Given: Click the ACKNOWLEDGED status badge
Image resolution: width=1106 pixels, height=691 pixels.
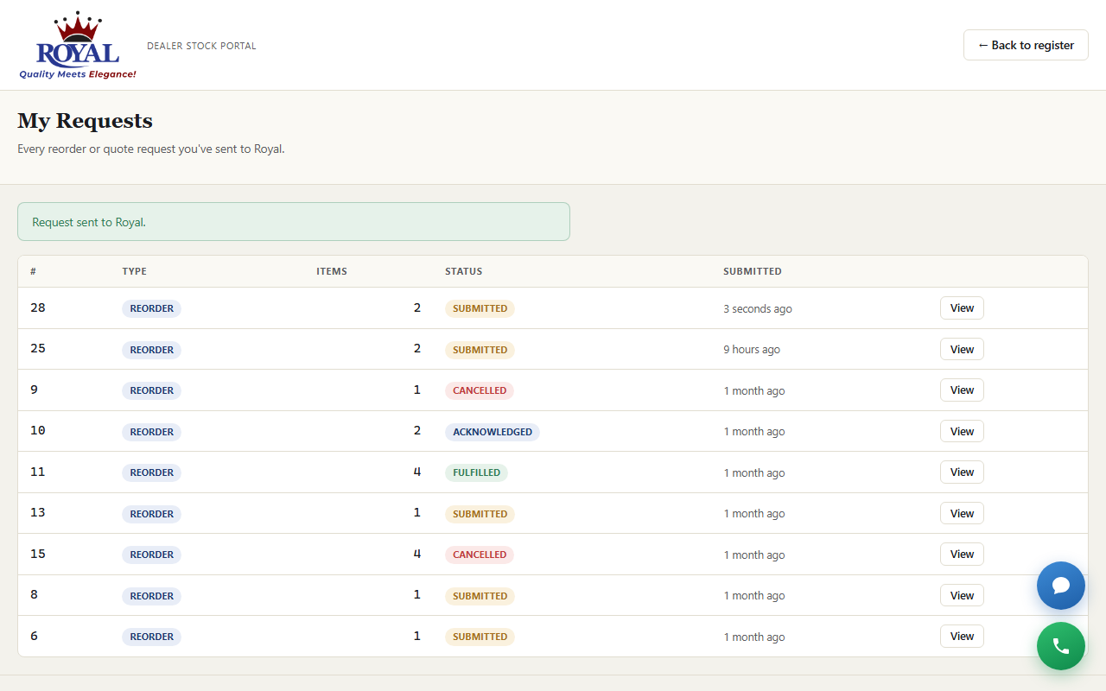Looking at the screenshot, I should tap(493, 432).
